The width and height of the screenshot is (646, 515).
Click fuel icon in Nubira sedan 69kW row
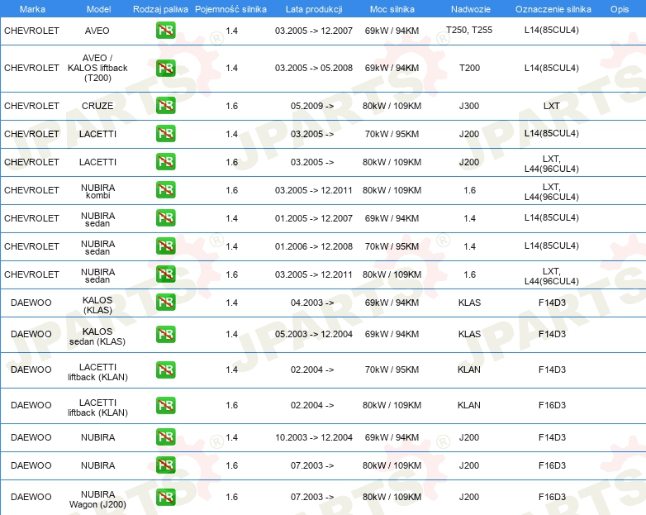pyautogui.click(x=165, y=217)
